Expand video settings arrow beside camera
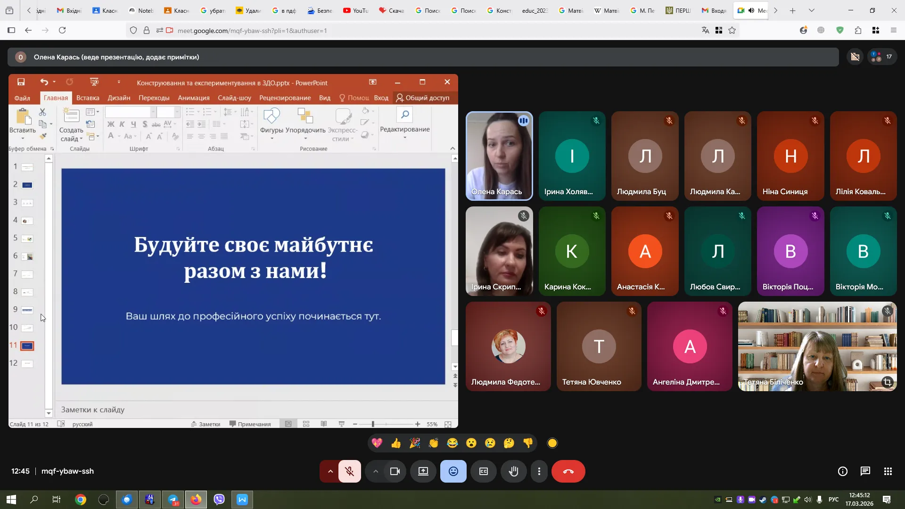The width and height of the screenshot is (905, 509). pos(376,471)
